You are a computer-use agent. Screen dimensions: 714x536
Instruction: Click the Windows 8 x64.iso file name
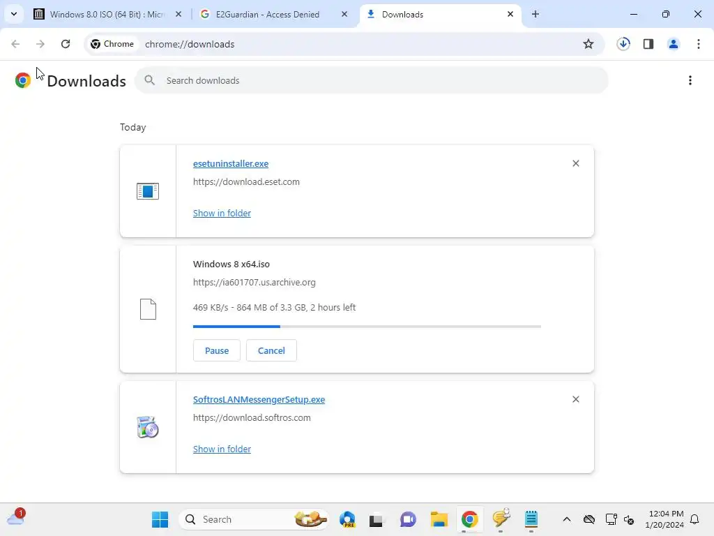(231, 264)
